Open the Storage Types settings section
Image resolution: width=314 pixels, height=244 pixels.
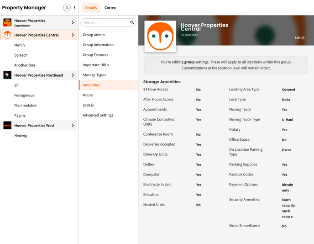tap(94, 75)
